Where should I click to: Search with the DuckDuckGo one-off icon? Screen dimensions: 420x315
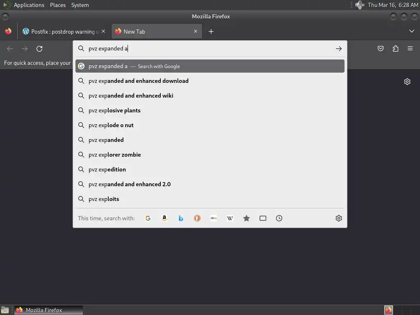coord(197,218)
